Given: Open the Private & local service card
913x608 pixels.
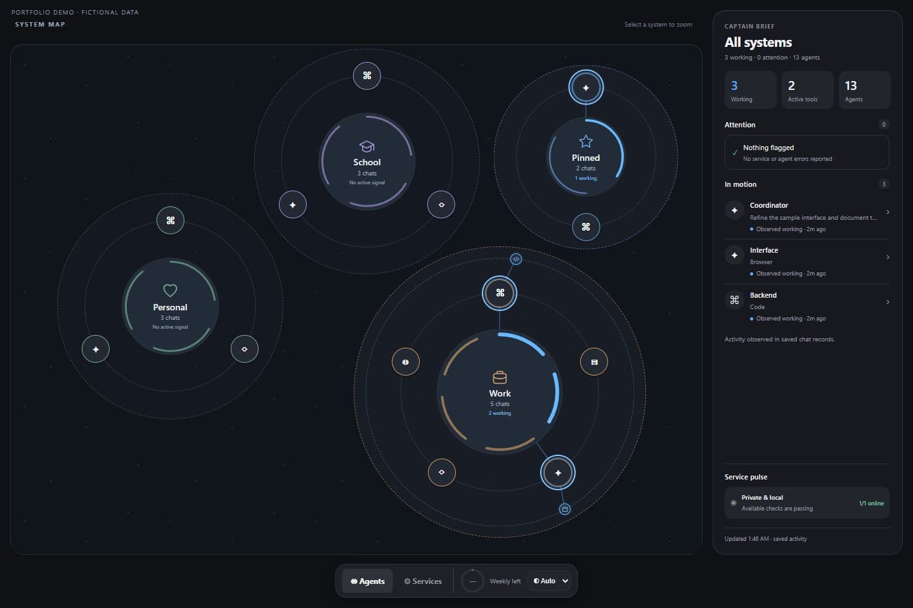Looking at the screenshot, I should coord(807,503).
